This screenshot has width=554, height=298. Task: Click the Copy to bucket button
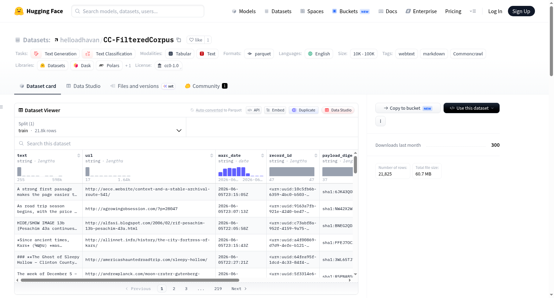(408, 108)
